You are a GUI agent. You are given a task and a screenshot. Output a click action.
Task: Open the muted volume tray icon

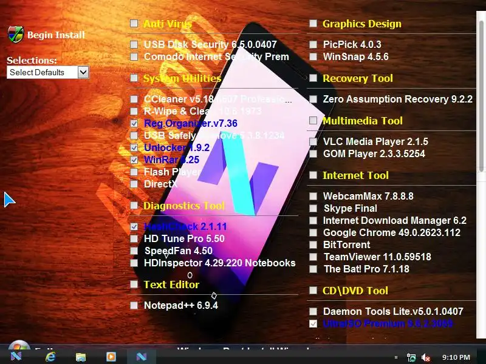point(426,357)
